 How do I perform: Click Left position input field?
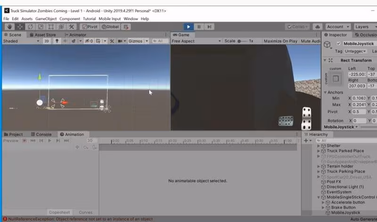(357, 74)
